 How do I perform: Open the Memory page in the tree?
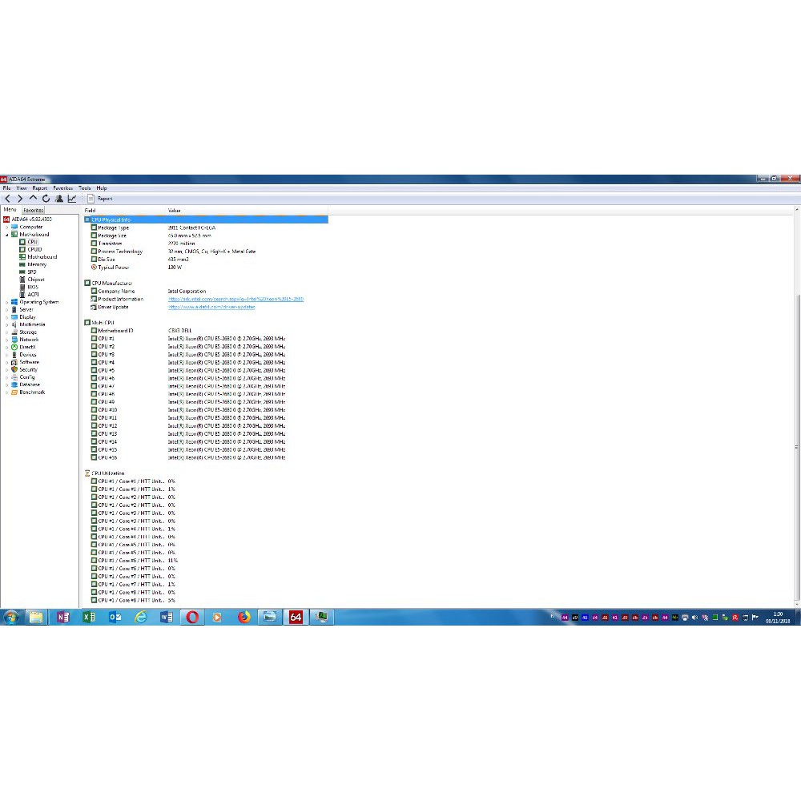coord(37,264)
